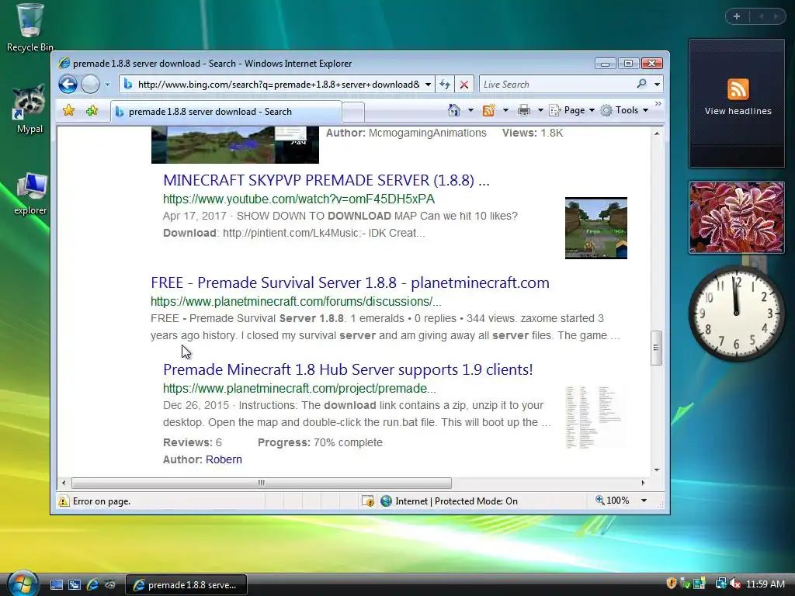Open the Recent Pages dropdown arrow

click(107, 85)
